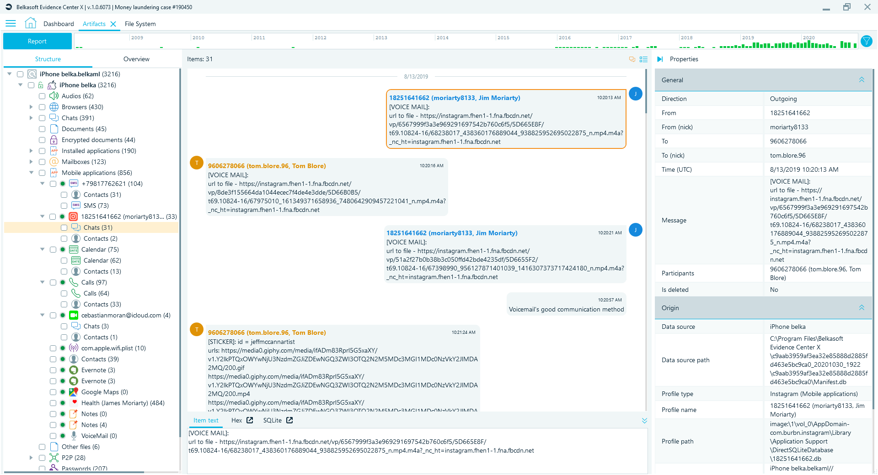Collapse the Origin properties section
The width and height of the screenshot is (878, 475).
862,308
